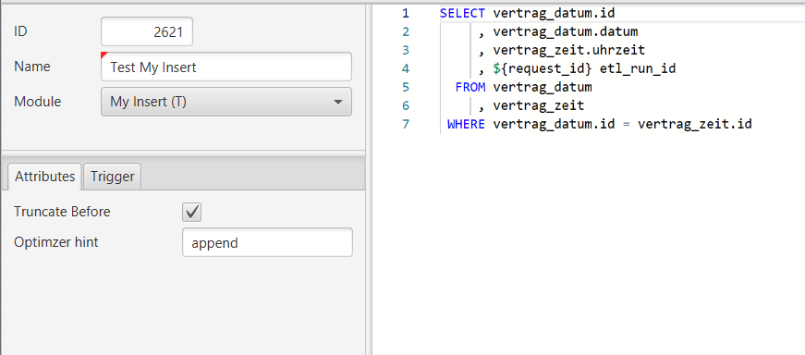
Task: Click line number 4 in SQL editor
Action: coord(406,68)
